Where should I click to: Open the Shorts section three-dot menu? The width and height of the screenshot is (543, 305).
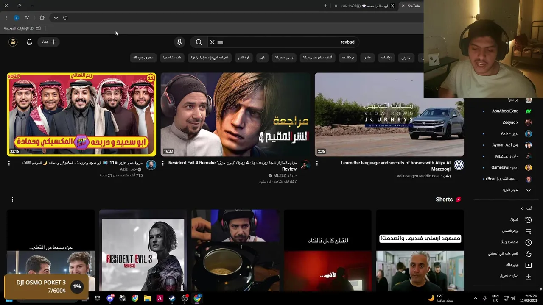(12, 200)
